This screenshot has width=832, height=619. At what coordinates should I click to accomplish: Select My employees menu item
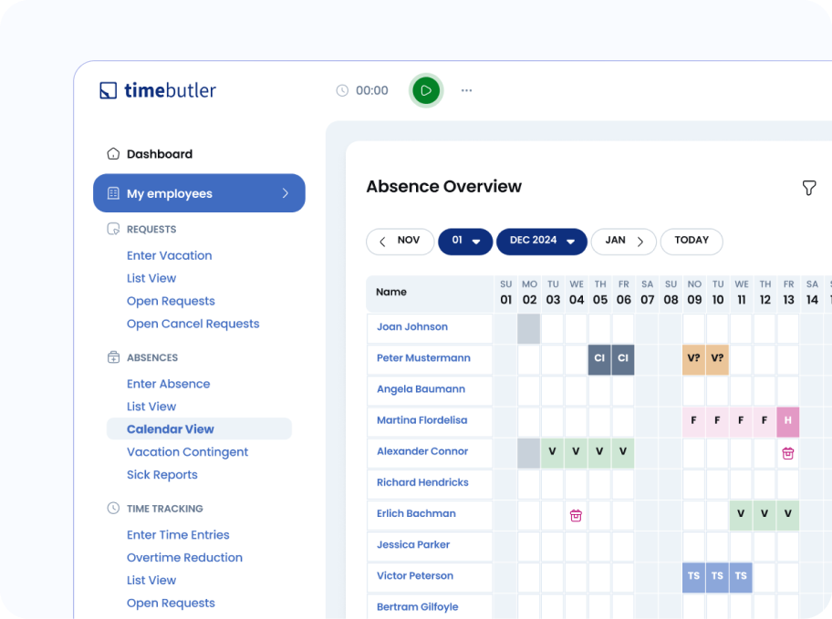click(199, 193)
